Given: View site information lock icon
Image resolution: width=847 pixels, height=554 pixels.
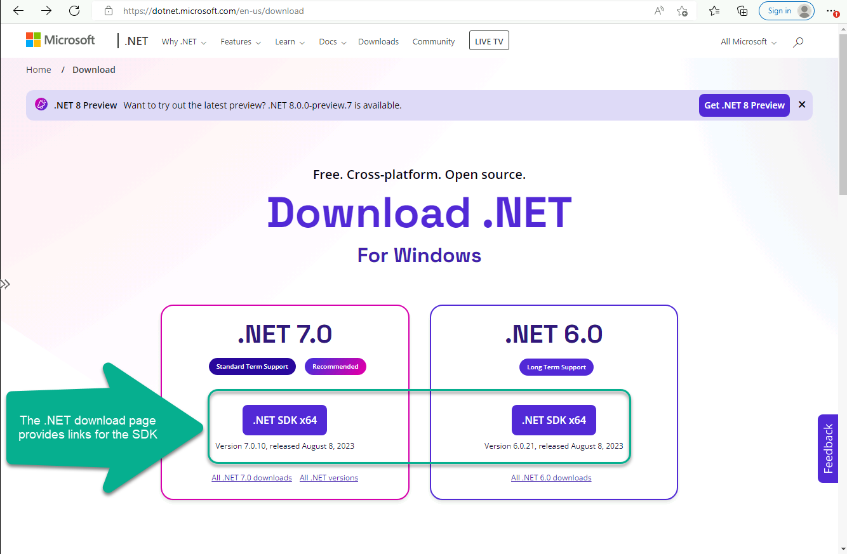Looking at the screenshot, I should pyautogui.click(x=109, y=11).
